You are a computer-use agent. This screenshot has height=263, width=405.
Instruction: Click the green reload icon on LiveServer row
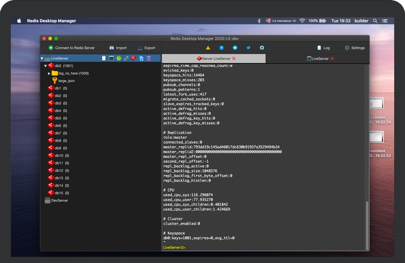point(118,58)
